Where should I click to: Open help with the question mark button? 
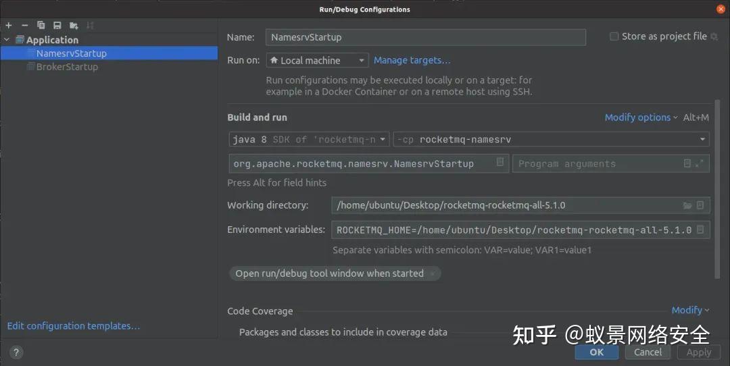(x=16, y=352)
